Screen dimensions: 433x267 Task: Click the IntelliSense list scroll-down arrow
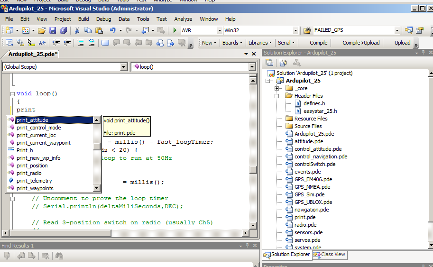pyautogui.click(x=96, y=188)
